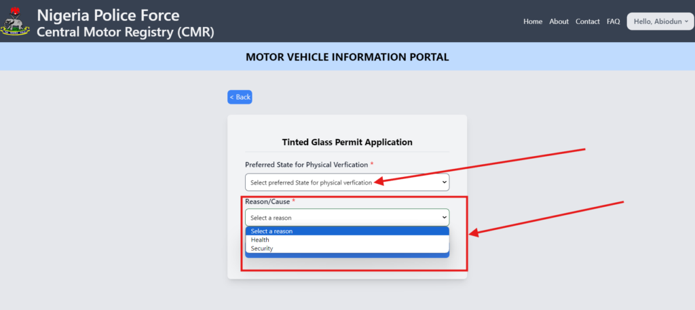
Task: Click the Nigeria Police Force title text
Action: (x=108, y=15)
